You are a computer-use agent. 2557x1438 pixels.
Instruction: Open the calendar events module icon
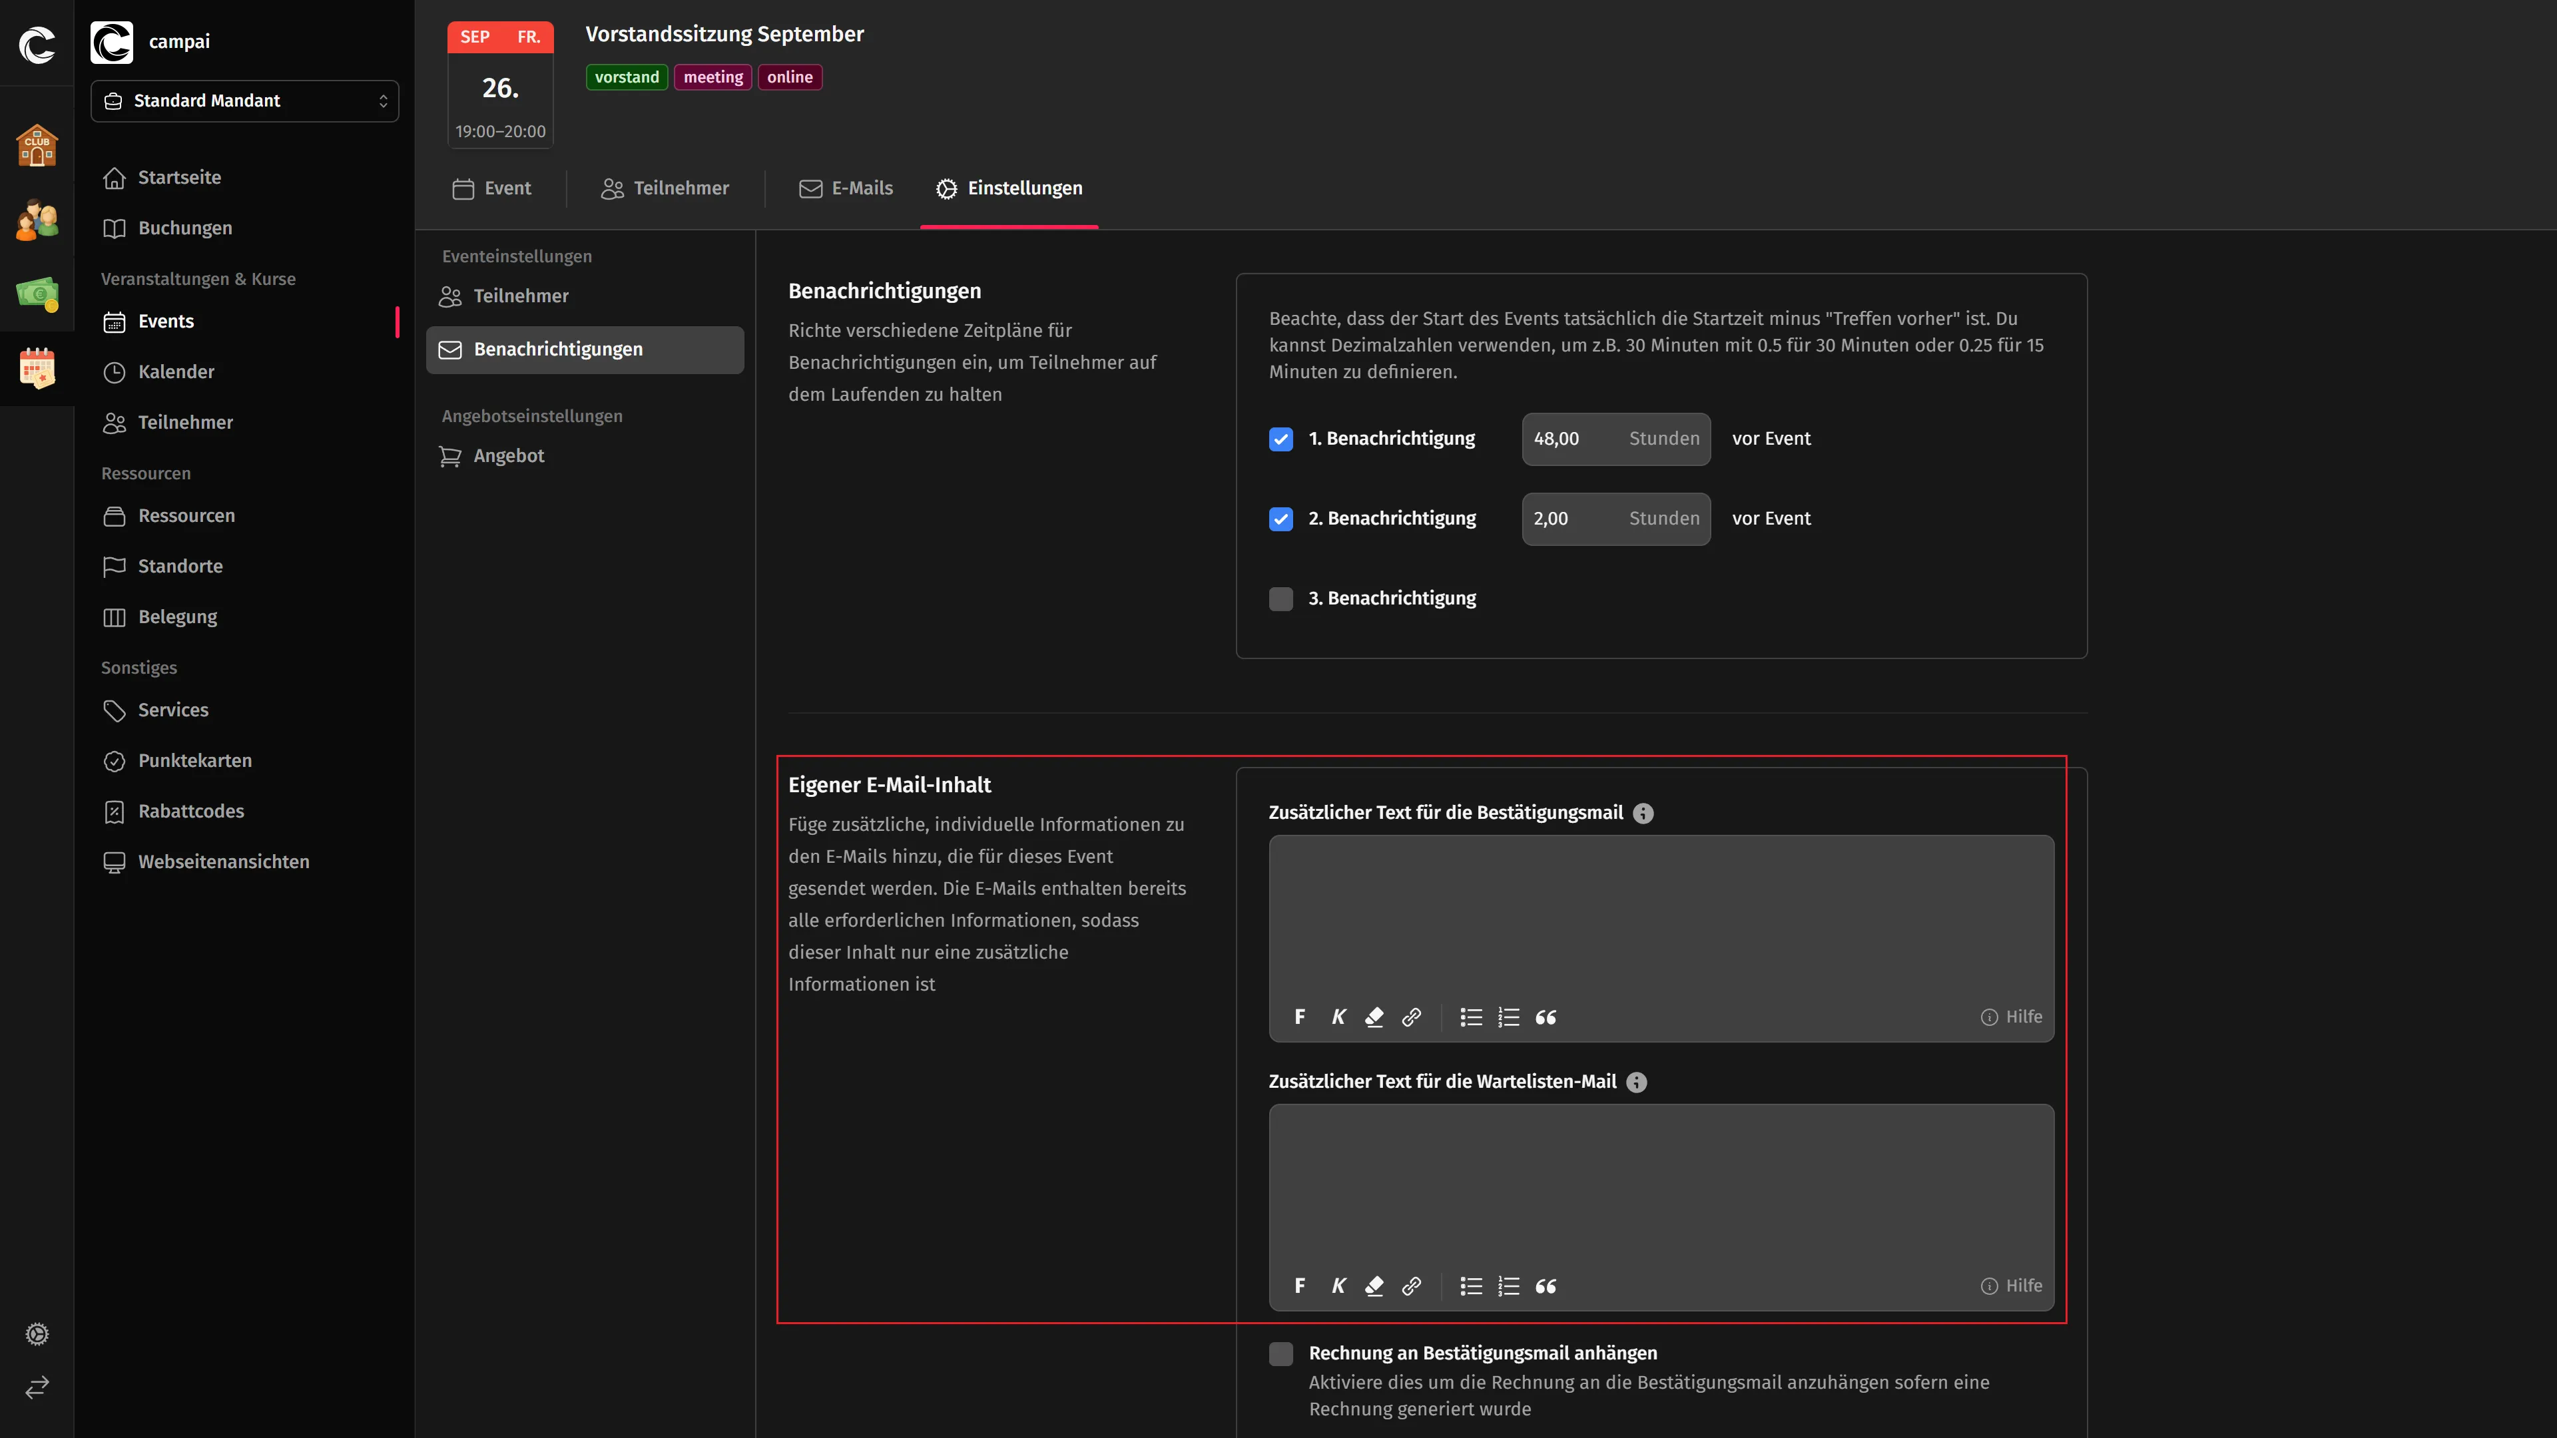[x=37, y=368]
